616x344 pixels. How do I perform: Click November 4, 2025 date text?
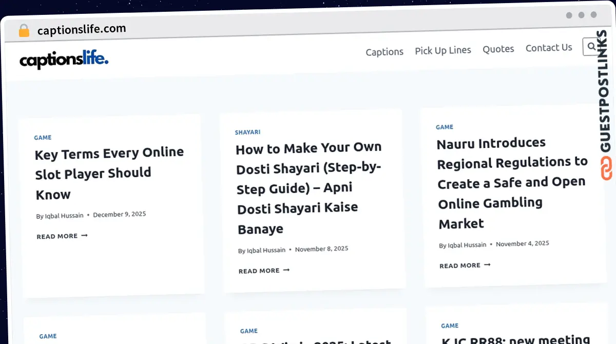(x=523, y=243)
